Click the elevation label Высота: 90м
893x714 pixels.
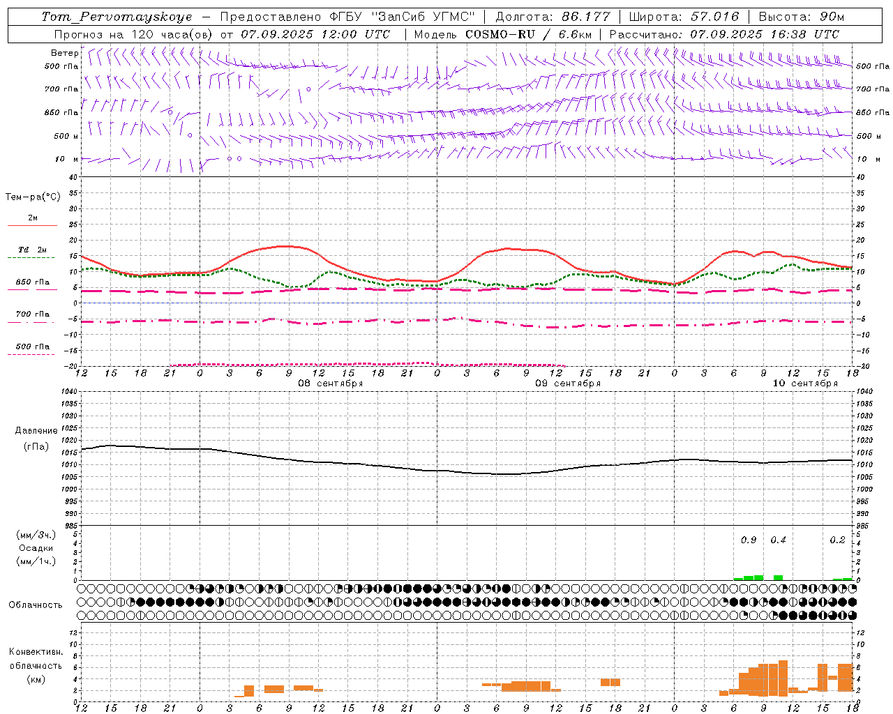[802, 17]
